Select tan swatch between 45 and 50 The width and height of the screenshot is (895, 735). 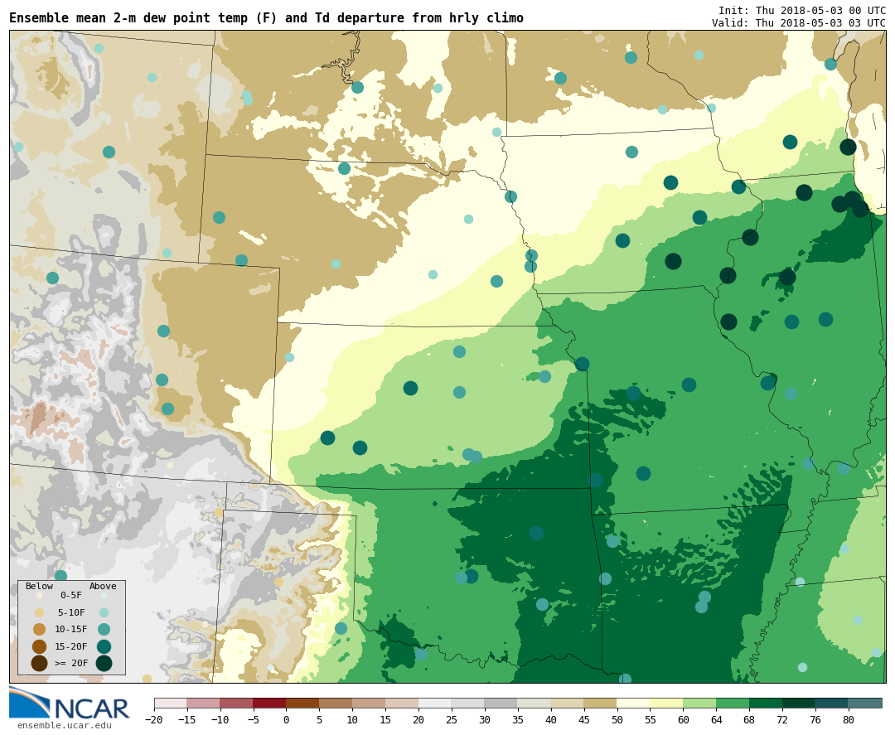click(601, 703)
